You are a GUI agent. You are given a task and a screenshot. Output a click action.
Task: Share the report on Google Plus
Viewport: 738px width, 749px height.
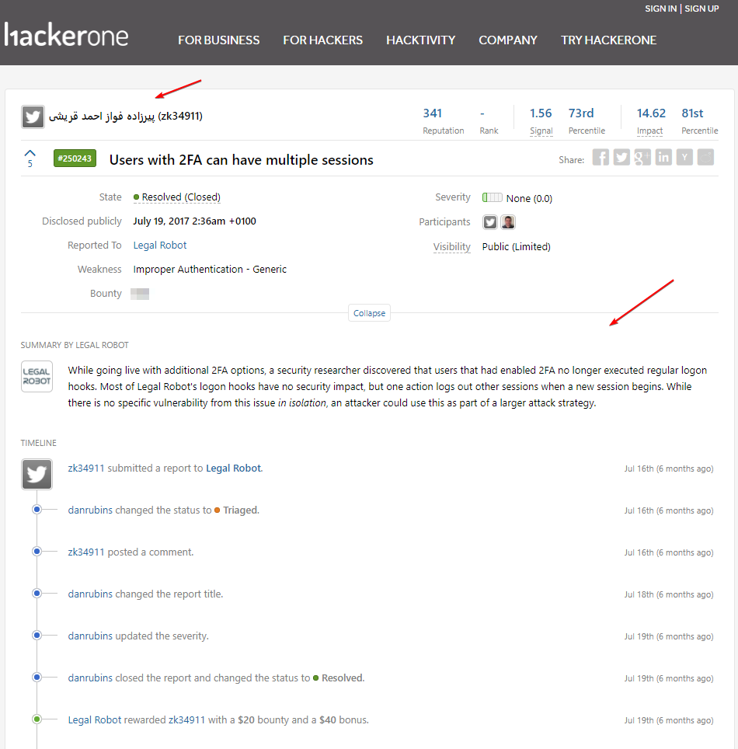642,157
